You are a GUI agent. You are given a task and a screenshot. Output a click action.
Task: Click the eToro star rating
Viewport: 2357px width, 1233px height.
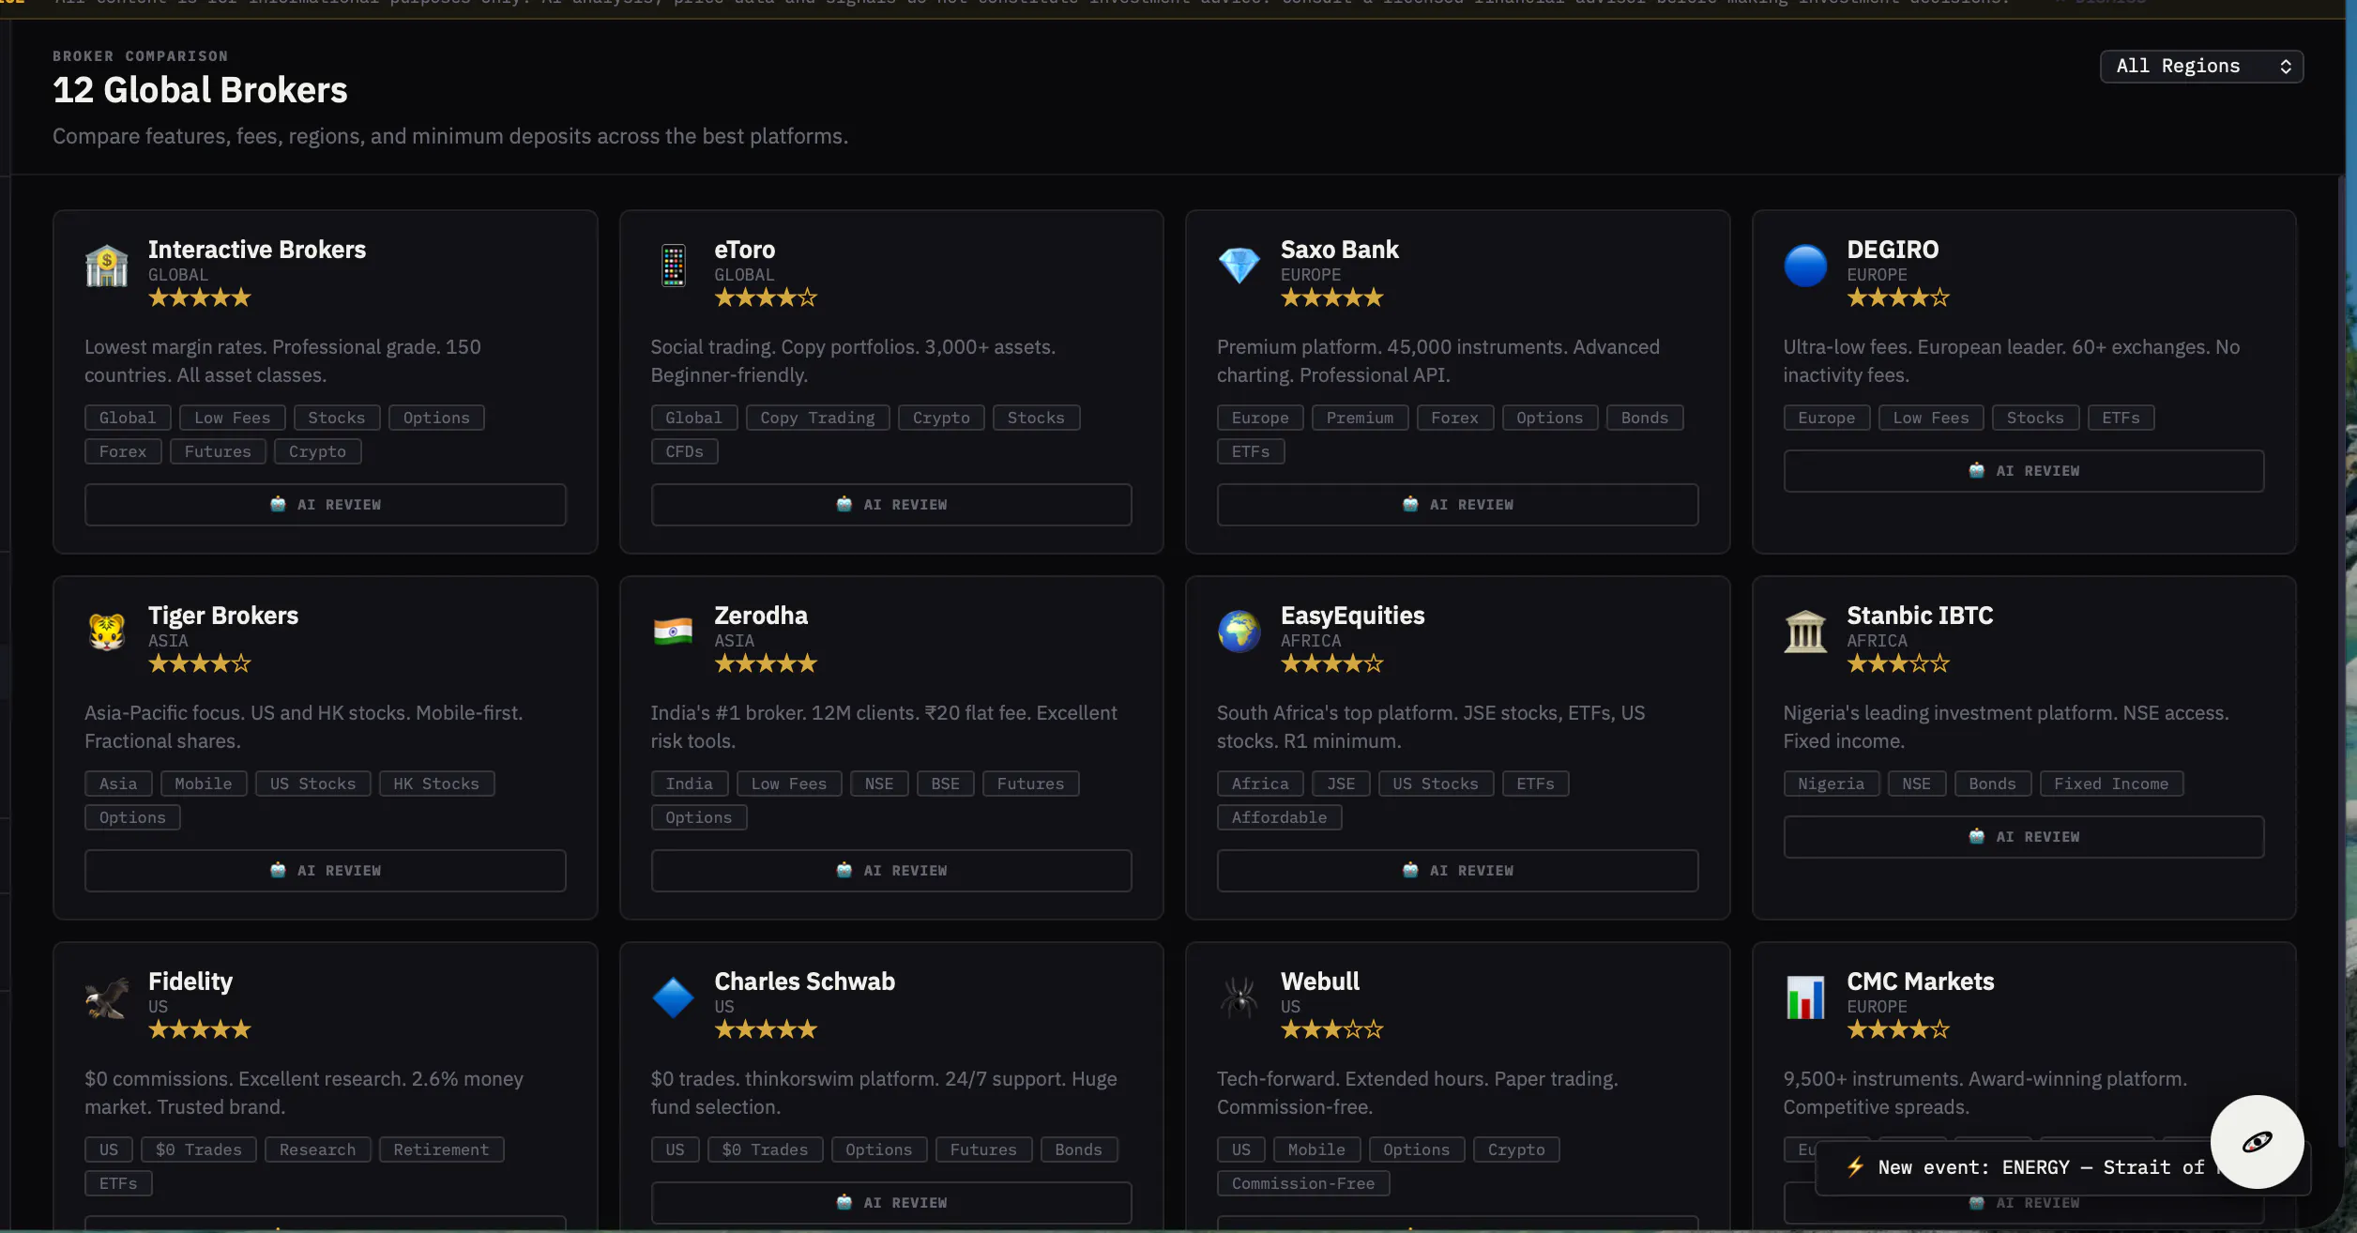[x=766, y=298]
